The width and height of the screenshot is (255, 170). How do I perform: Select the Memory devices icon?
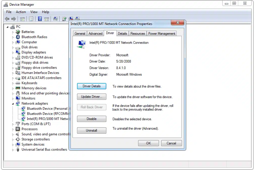point(18,88)
